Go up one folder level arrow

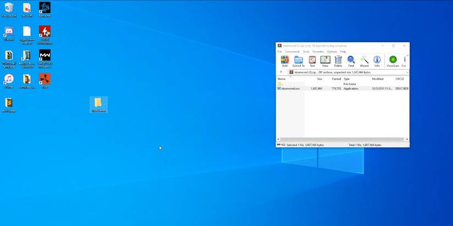point(281,72)
